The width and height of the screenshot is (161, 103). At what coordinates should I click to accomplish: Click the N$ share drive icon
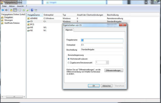(x=29, y=30)
